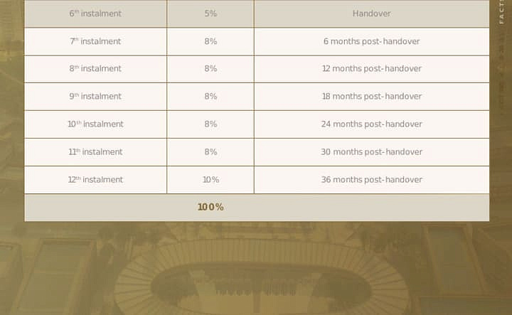The height and width of the screenshot is (315, 512).
Task: Click the Handover milestone cell
Action: pos(372,14)
